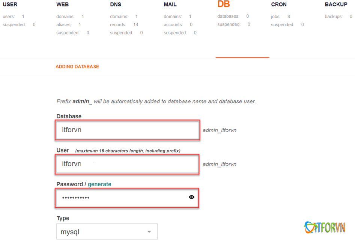Open the CRON tab
355x243 pixels.
[278, 5]
